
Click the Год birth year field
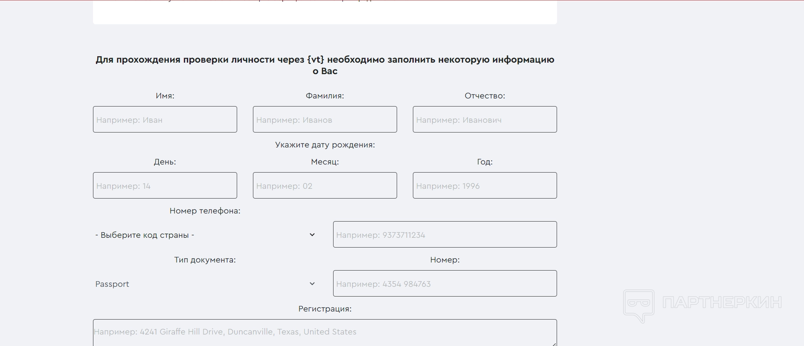pyautogui.click(x=485, y=185)
